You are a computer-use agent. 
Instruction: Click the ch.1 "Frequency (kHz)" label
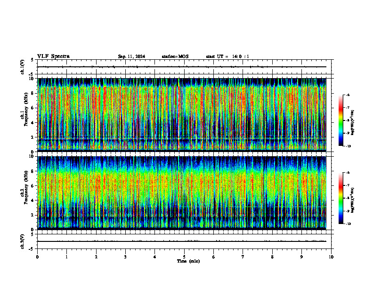tap(26, 108)
